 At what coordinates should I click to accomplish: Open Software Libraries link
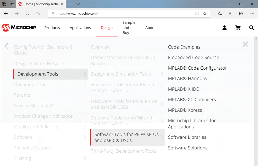tap(187, 137)
